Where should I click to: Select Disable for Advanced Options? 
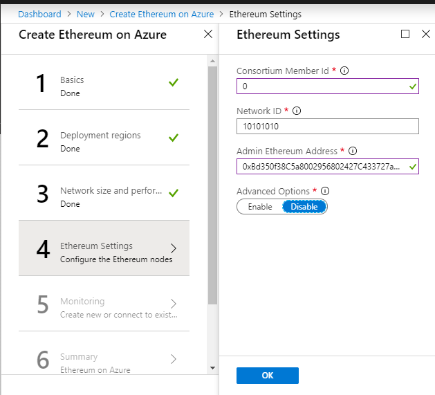click(304, 207)
